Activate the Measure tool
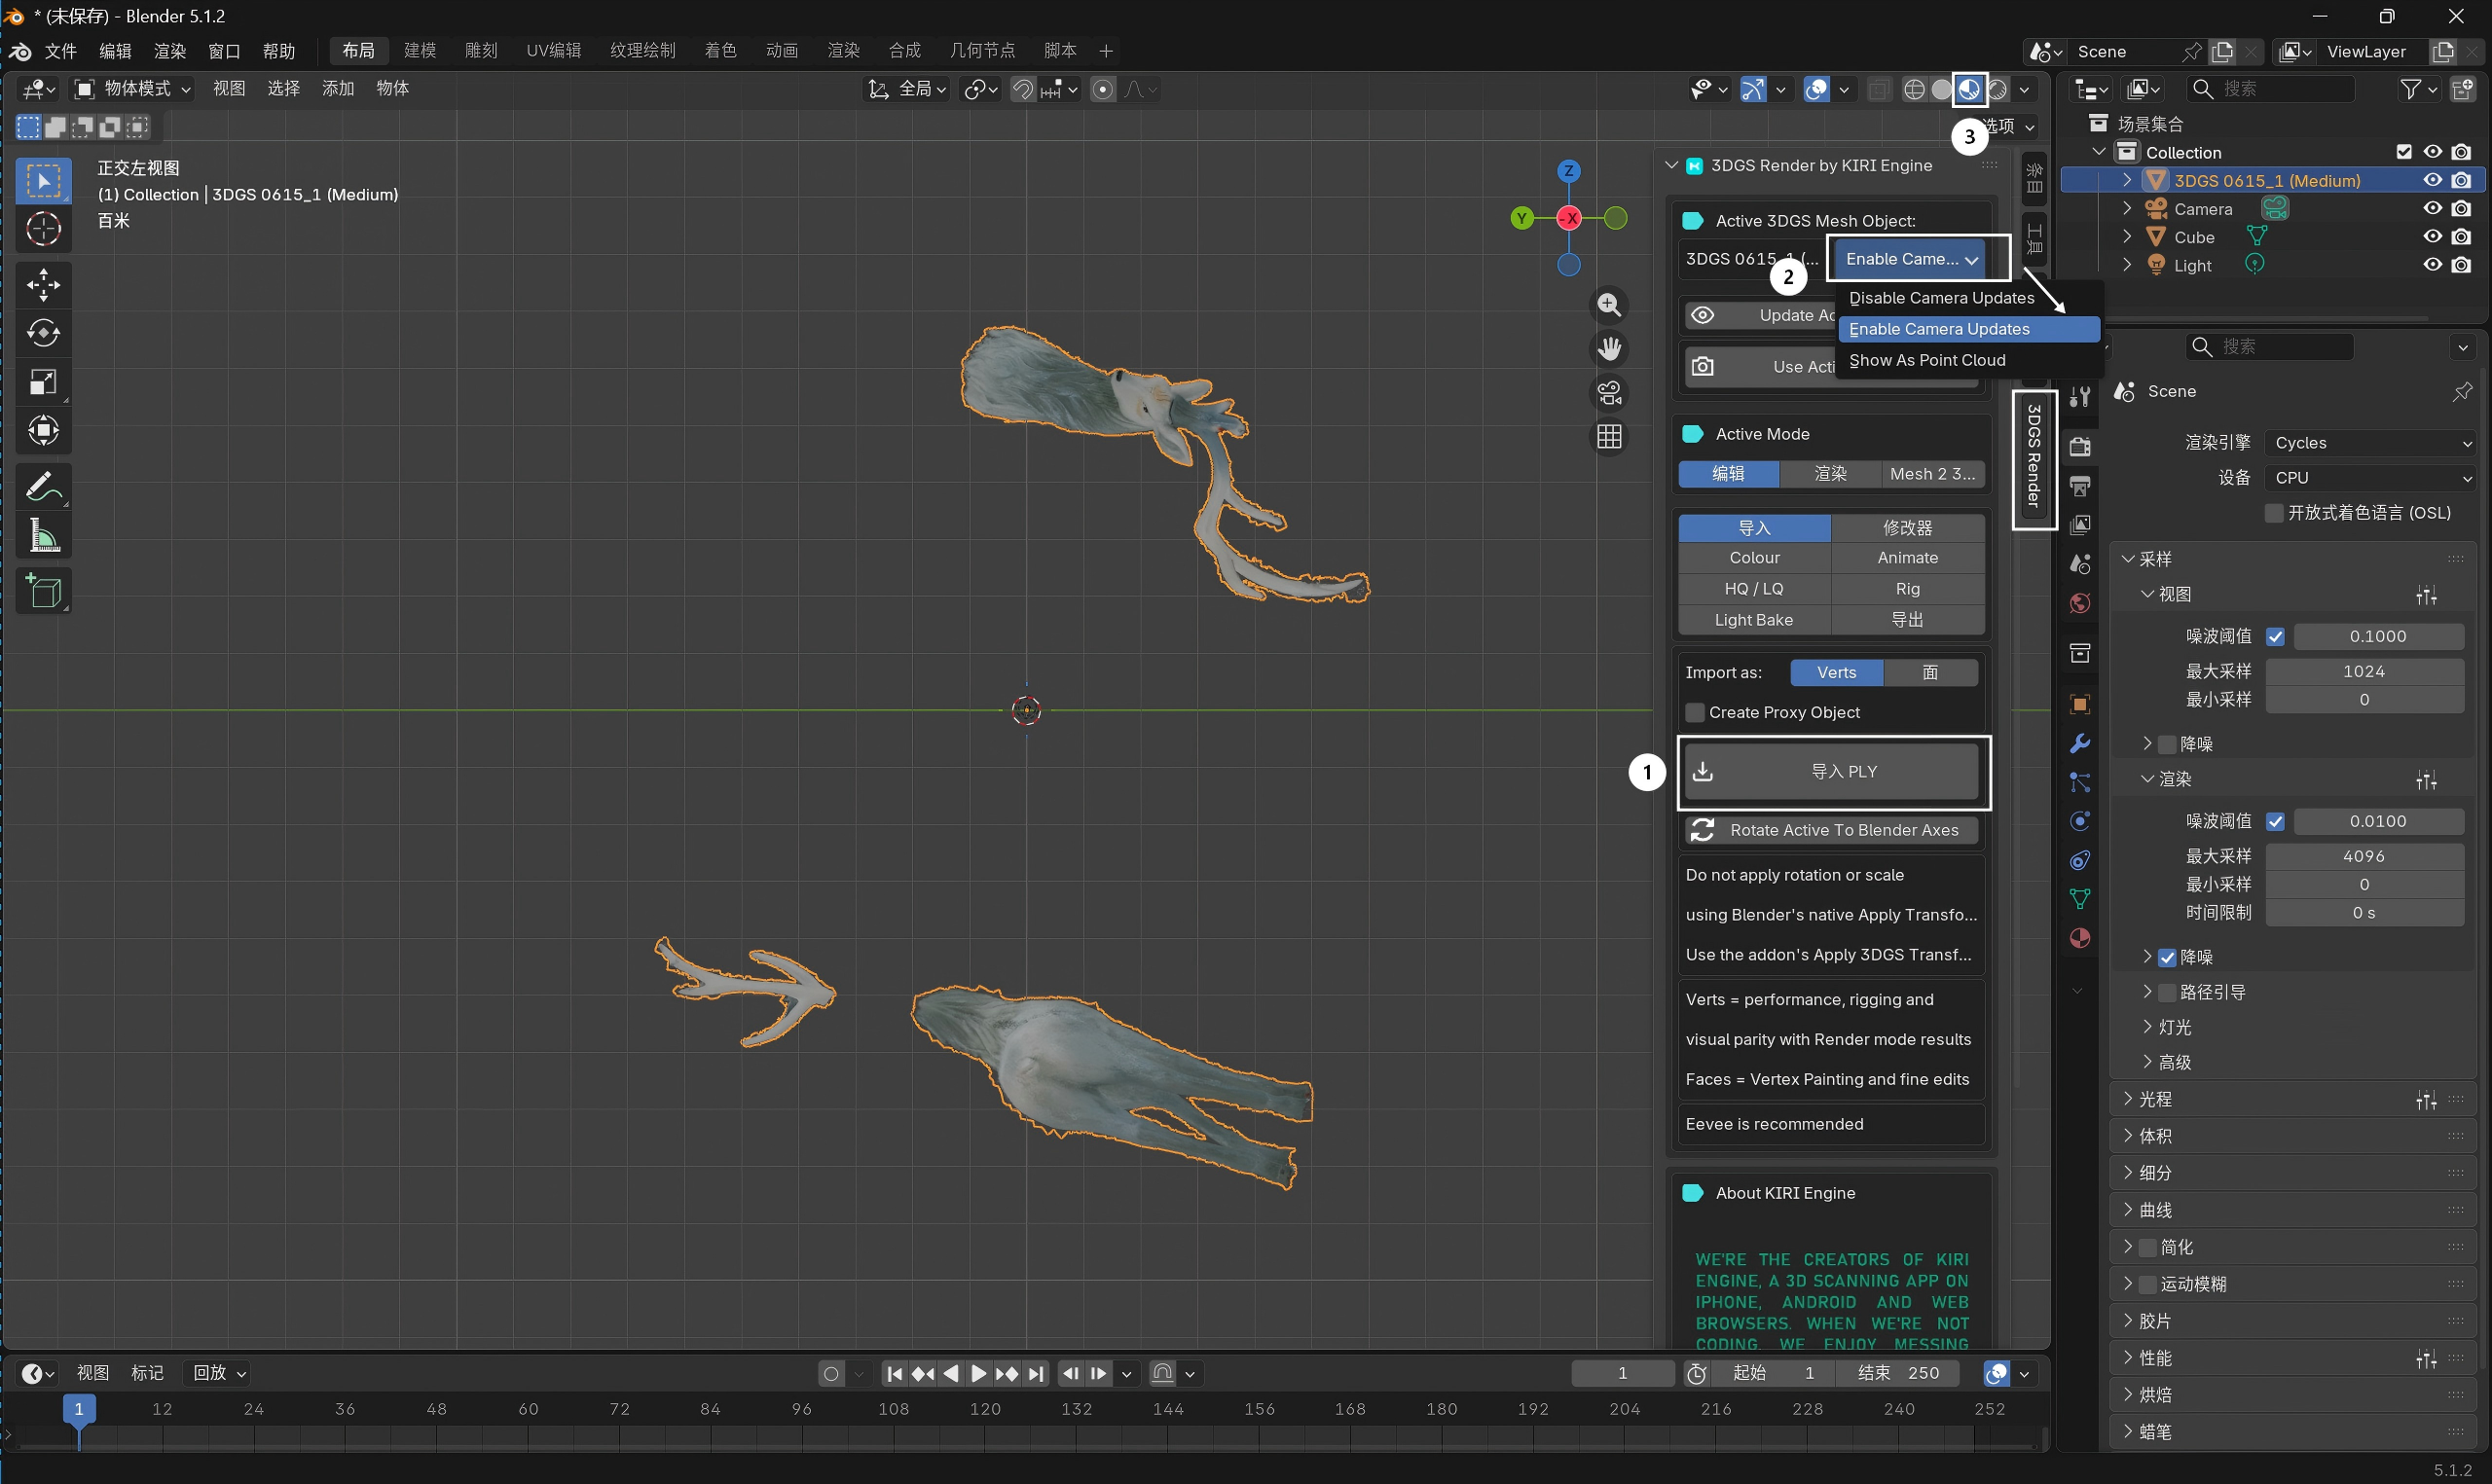Image resolution: width=2492 pixels, height=1484 pixels. 43,536
